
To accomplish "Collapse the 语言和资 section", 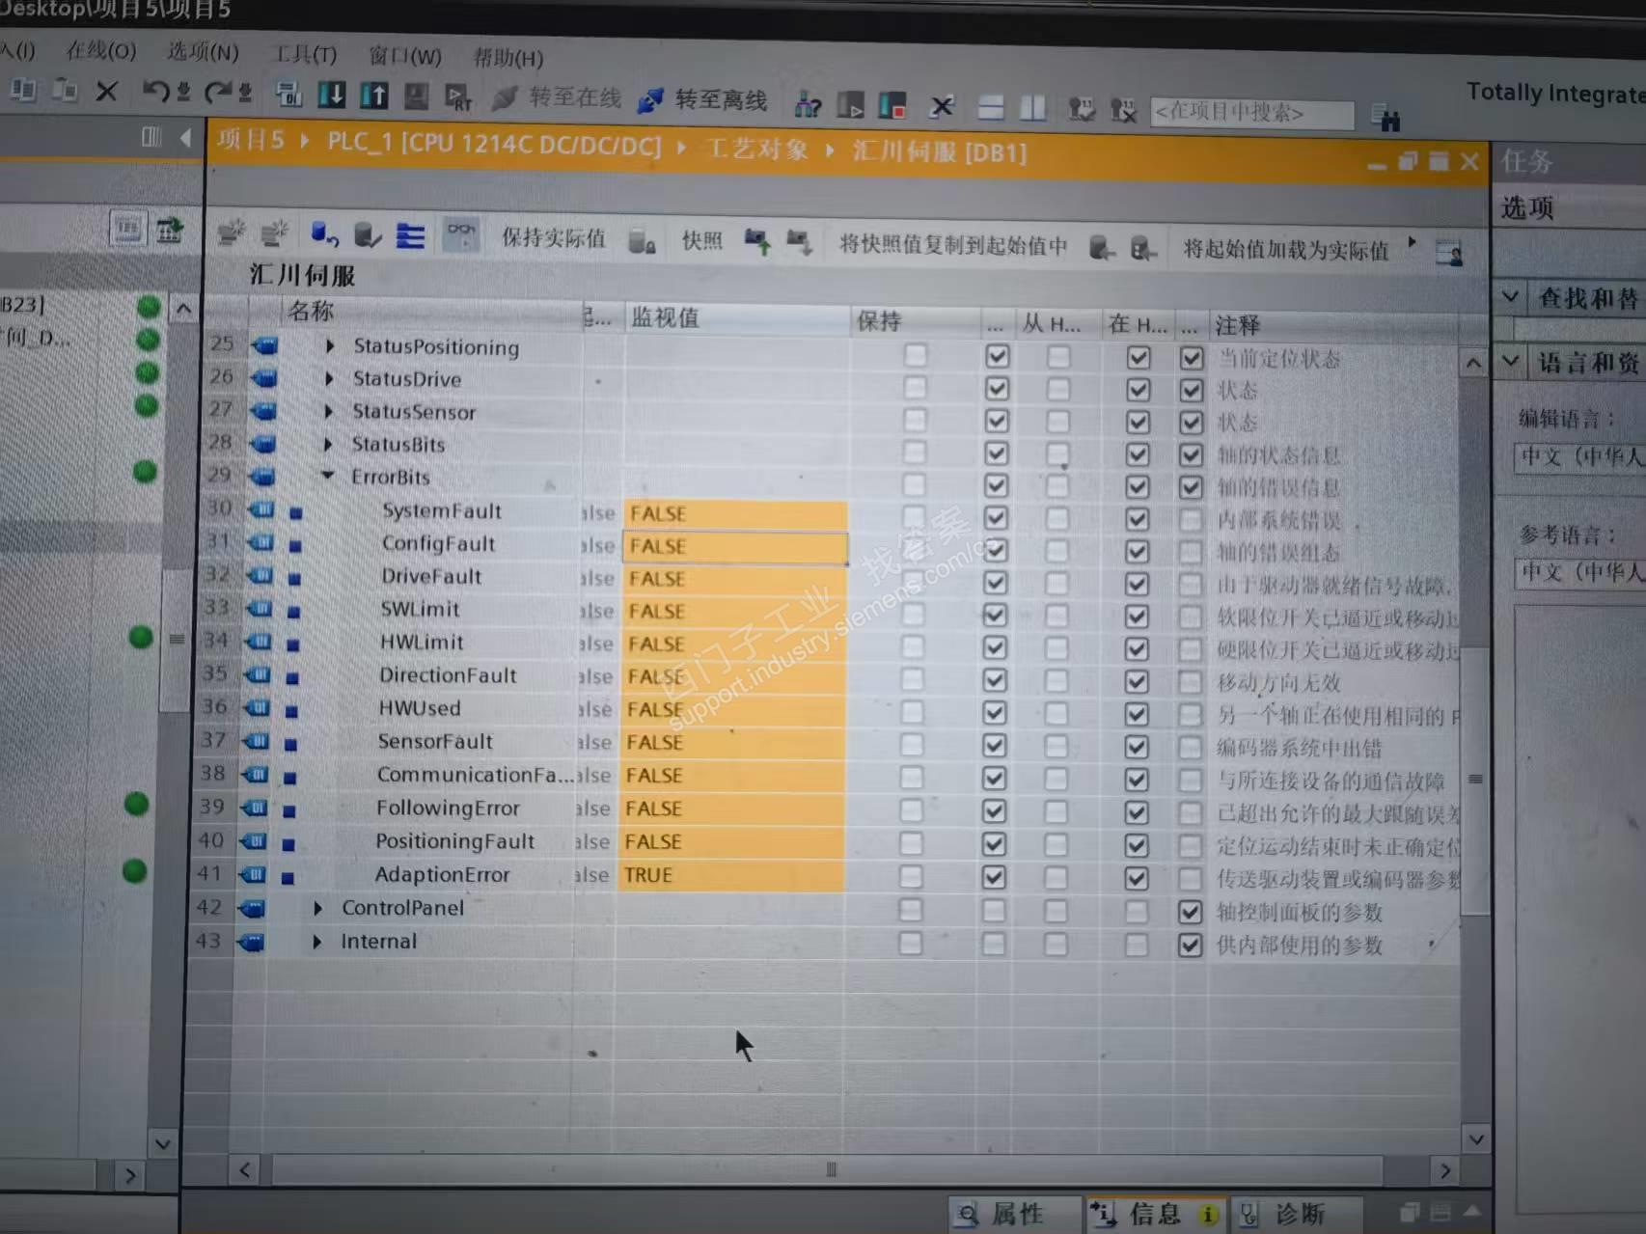I will click(x=1510, y=362).
